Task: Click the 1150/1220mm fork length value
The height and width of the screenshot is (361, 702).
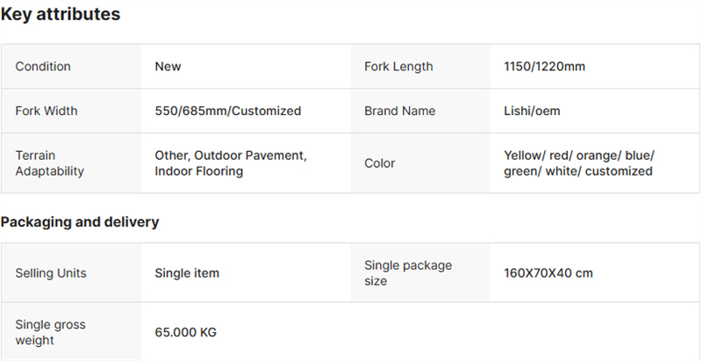Action: click(x=544, y=66)
